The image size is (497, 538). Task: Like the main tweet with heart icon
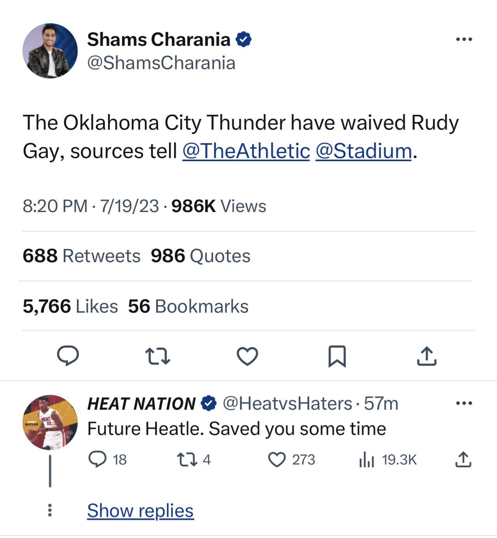248,356
